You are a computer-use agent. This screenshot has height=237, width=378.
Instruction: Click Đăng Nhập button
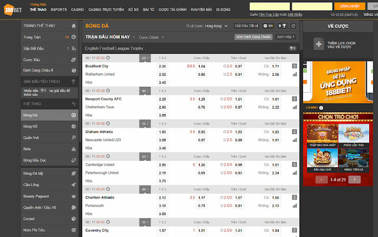350,7
